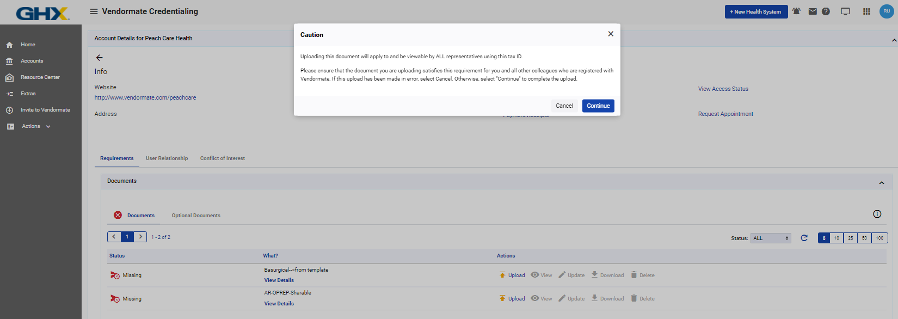Image resolution: width=898 pixels, height=319 pixels.
Task: Click the Actions column header
Action: 506,256
